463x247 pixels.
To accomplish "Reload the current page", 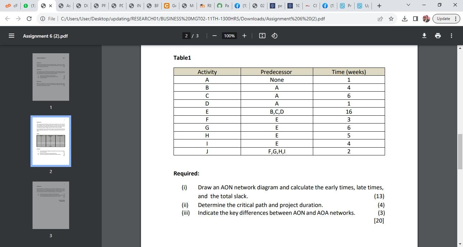I will pyautogui.click(x=29, y=19).
